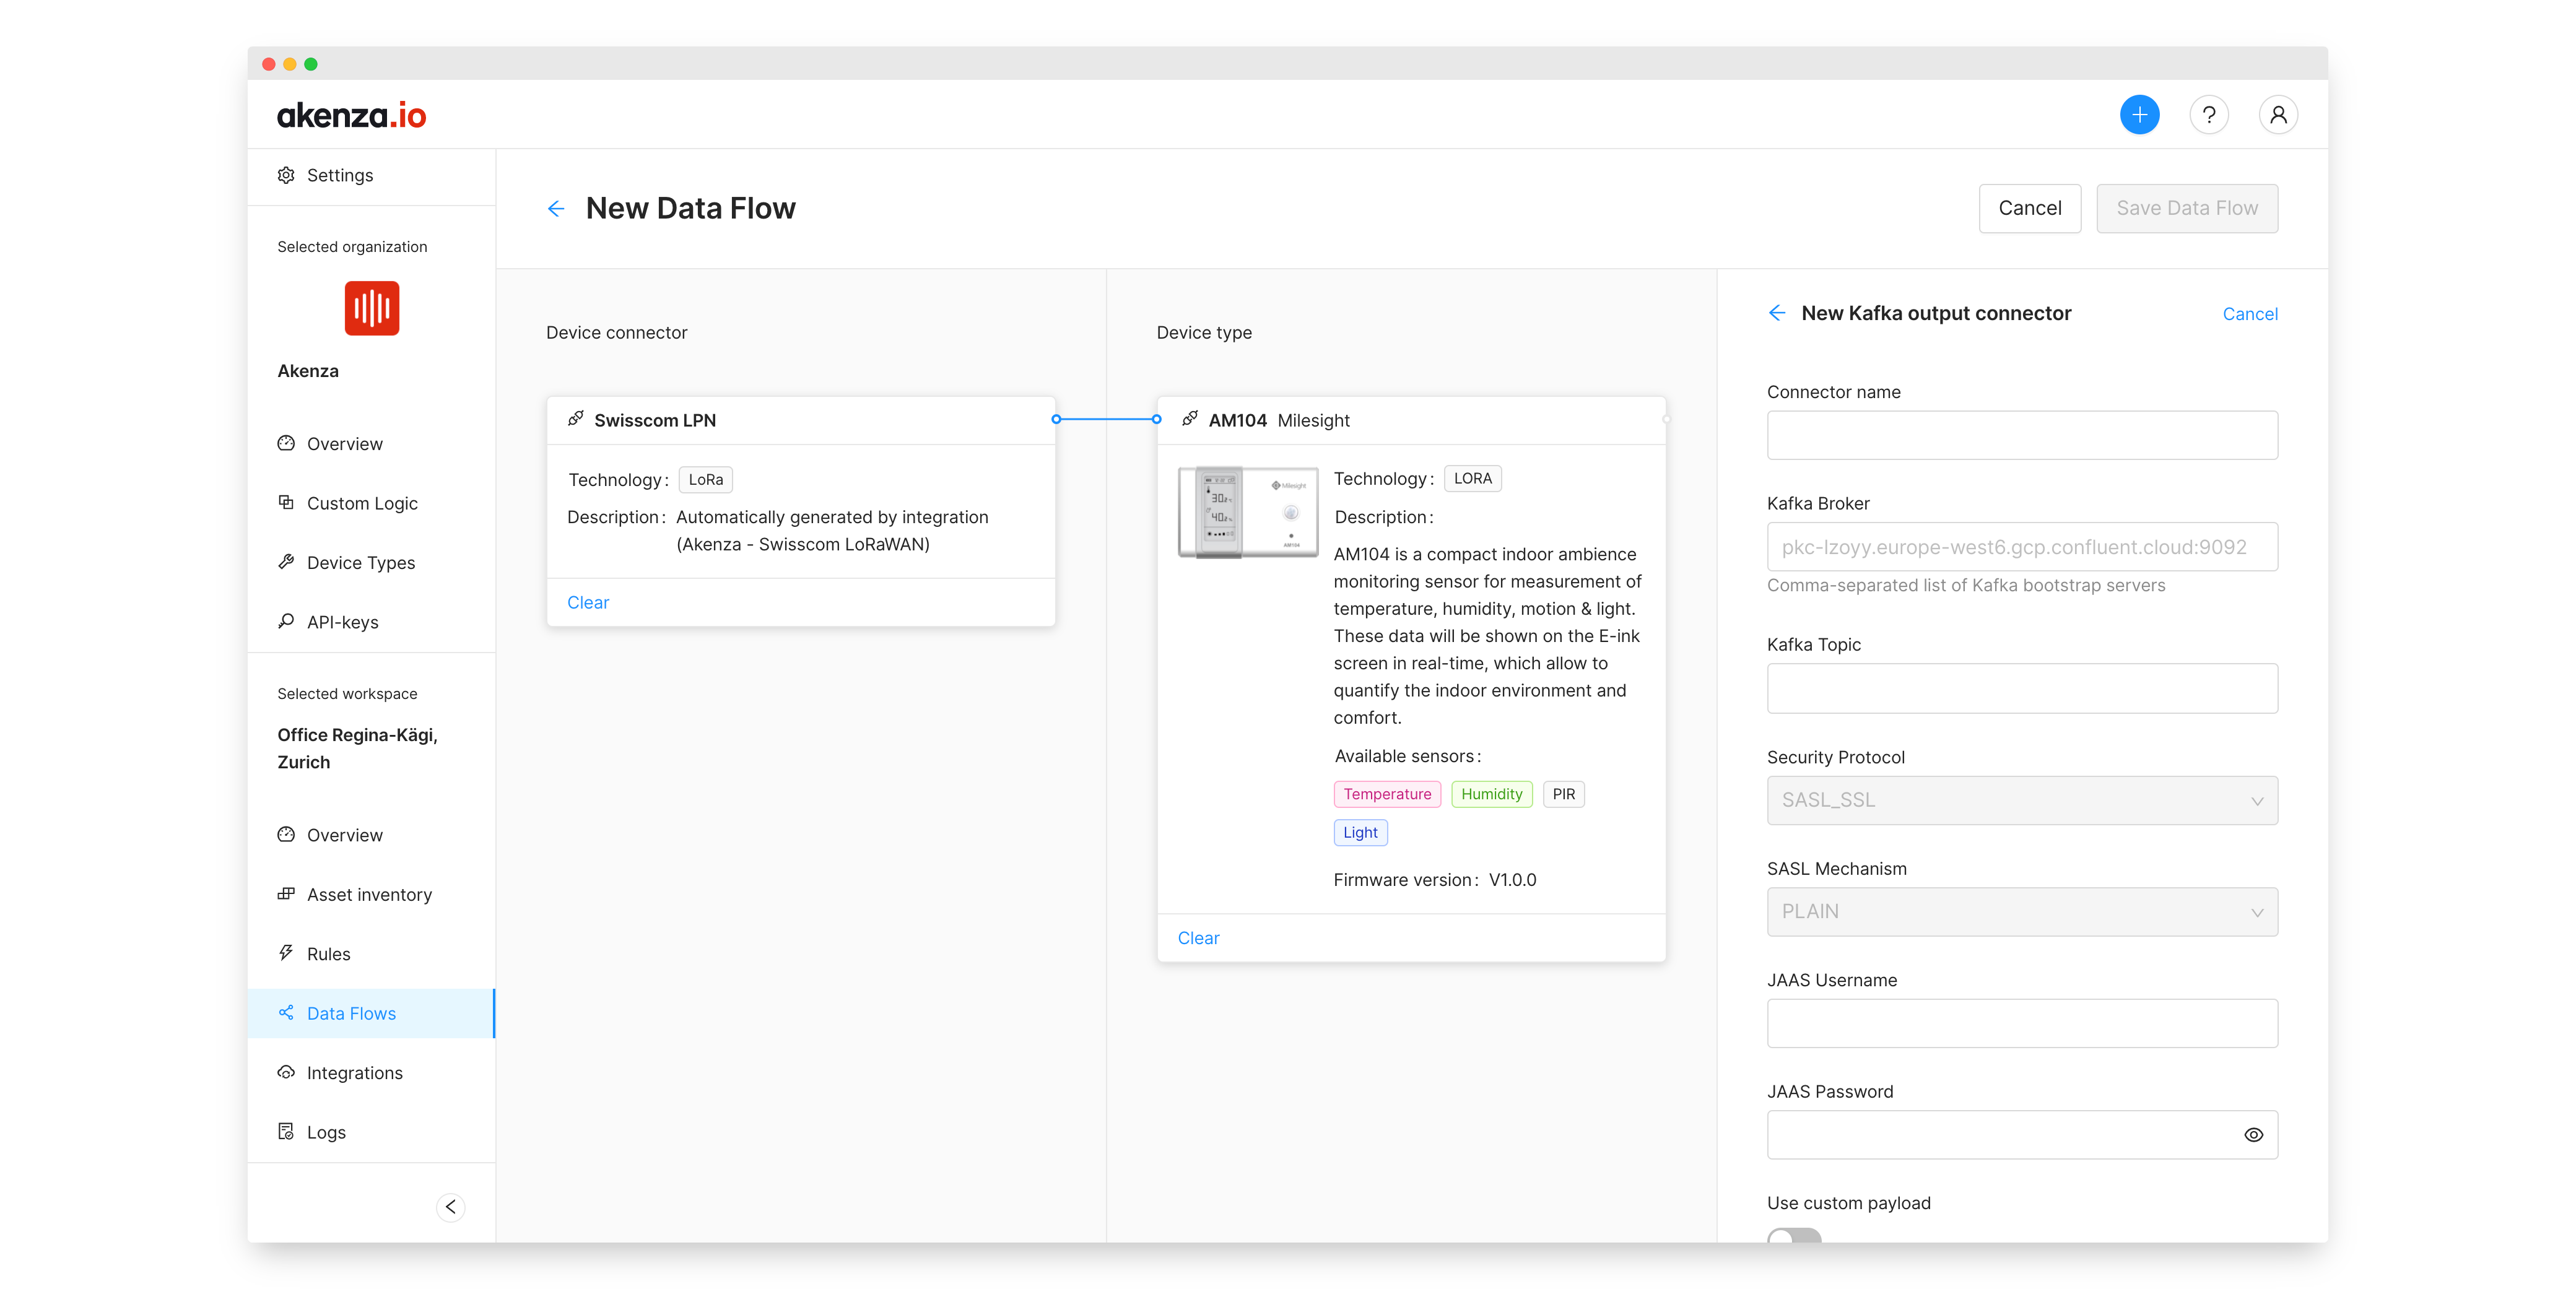Click the PIR sensor tag
Image resolution: width=2576 pixels, height=1289 pixels.
[1563, 794]
